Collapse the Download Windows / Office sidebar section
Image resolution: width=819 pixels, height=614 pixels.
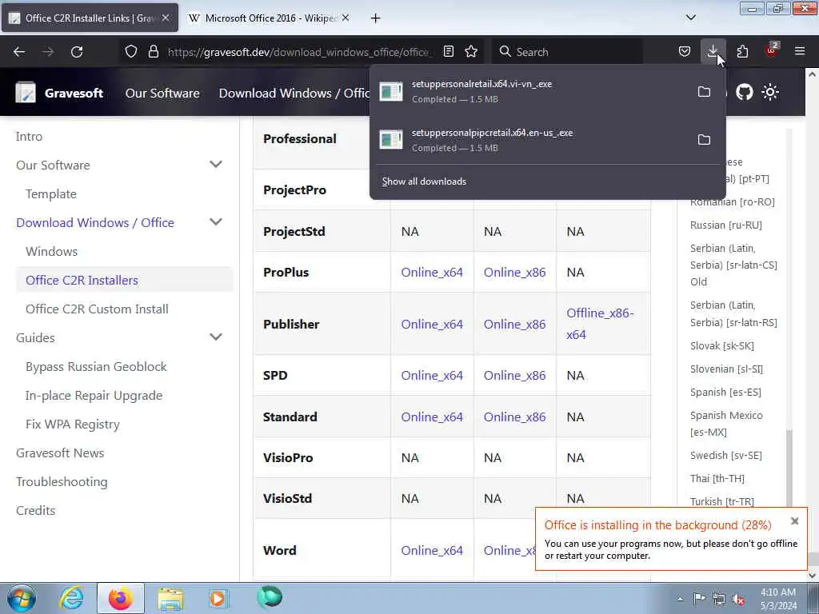[x=216, y=222]
